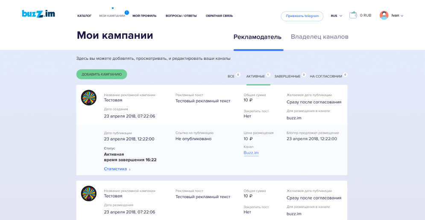This screenshot has width=425, height=220.
Task: Show На согласовании campaigns filter
Action: 326,76
